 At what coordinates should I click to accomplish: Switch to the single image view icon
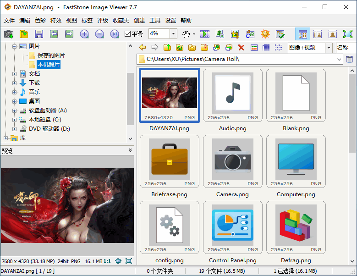(332, 34)
